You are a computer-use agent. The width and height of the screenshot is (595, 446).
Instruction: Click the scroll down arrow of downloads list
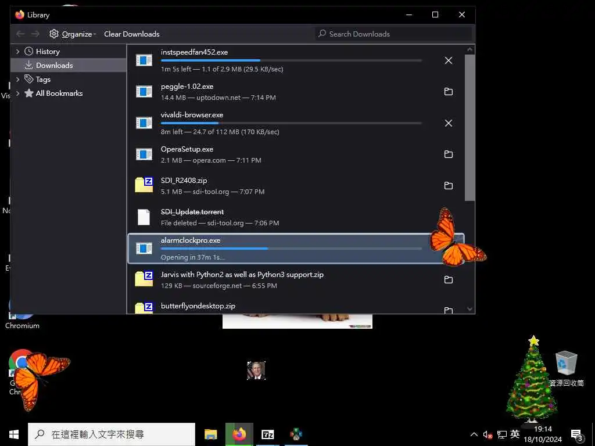pyautogui.click(x=469, y=309)
